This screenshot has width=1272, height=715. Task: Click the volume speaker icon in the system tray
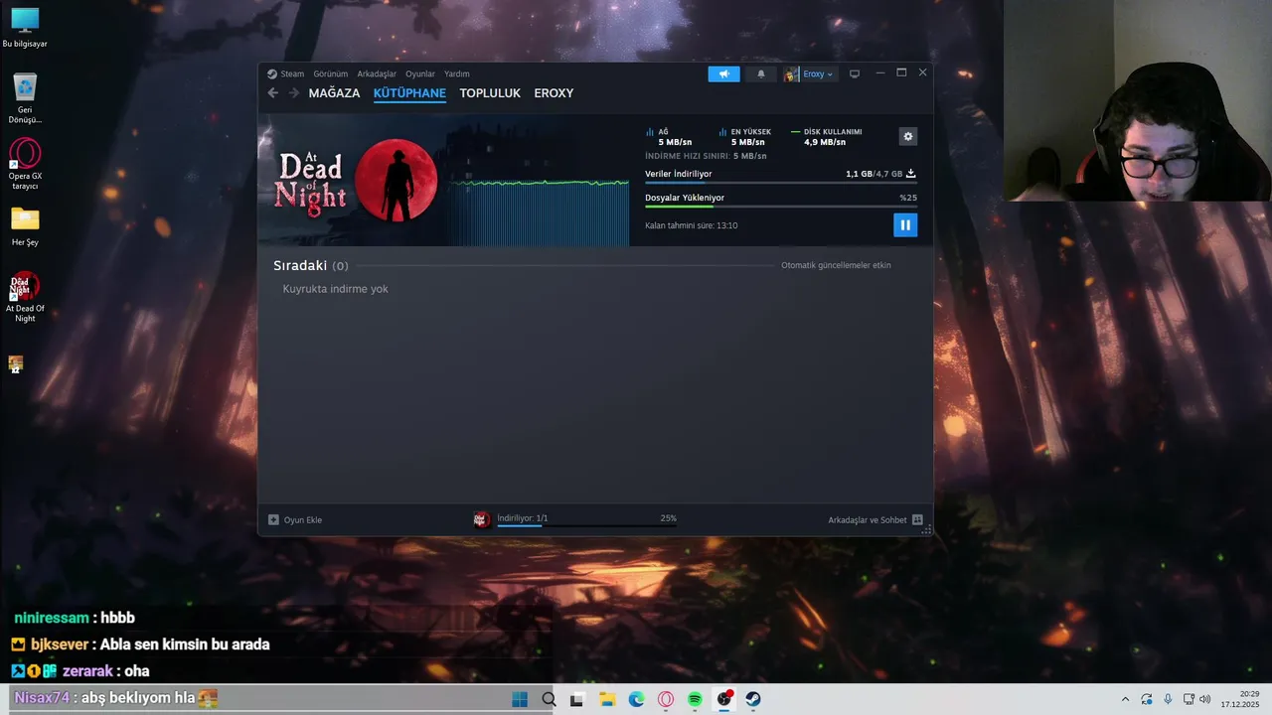[1204, 699]
